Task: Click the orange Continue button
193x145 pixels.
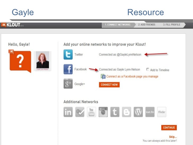Action: click(x=169, y=128)
